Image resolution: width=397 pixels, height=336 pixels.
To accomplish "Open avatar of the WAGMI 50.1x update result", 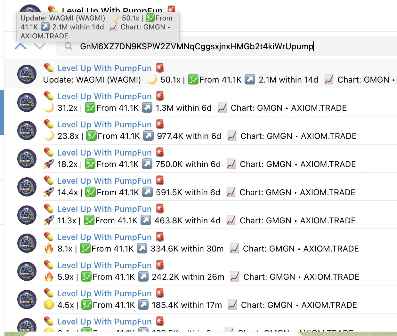I will click(x=27, y=74).
